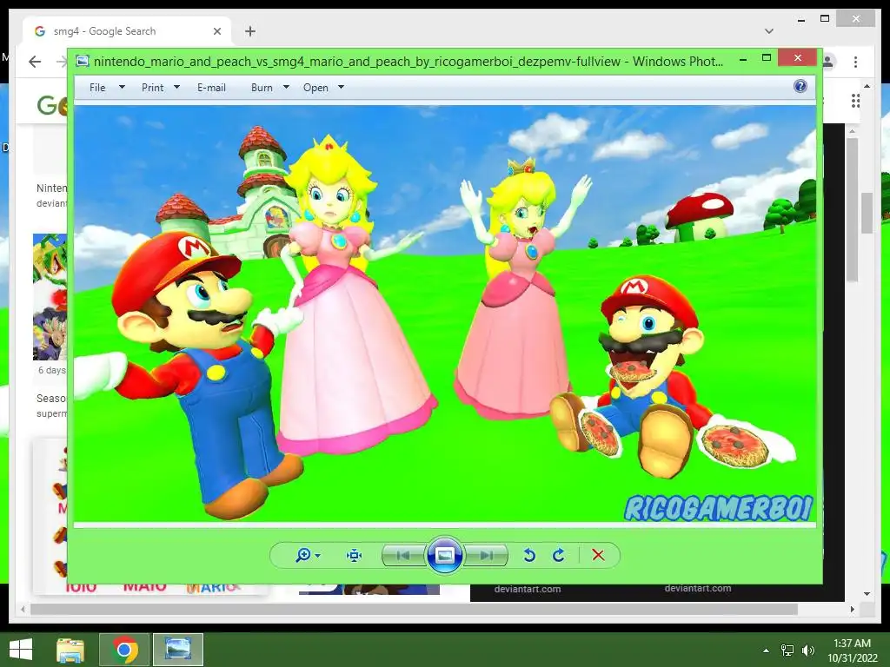Image resolution: width=890 pixels, height=667 pixels.
Task: Open the Windows Start button
Action: (x=21, y=650)
